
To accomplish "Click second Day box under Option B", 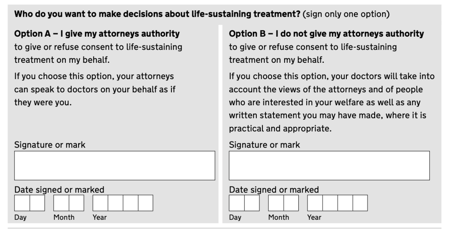I will [252, 203].
